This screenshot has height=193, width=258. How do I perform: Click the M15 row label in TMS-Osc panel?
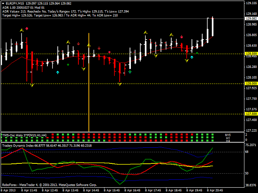point(228,135)
